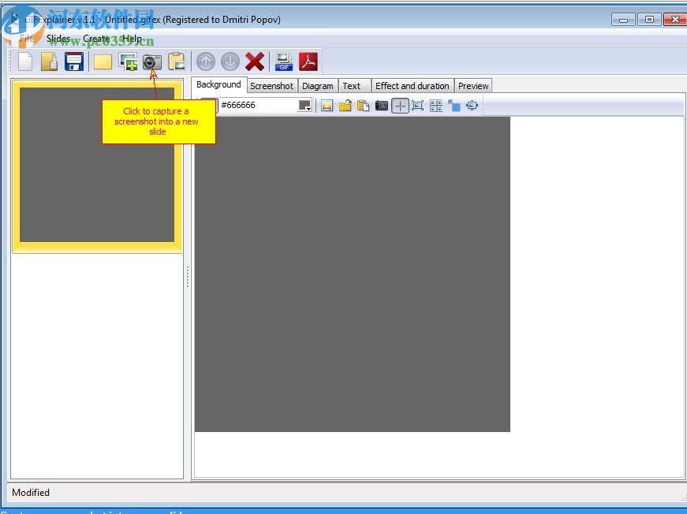Open an existing project file
Viewport: 687px width, 514px height.
click(x=49, y=61)
